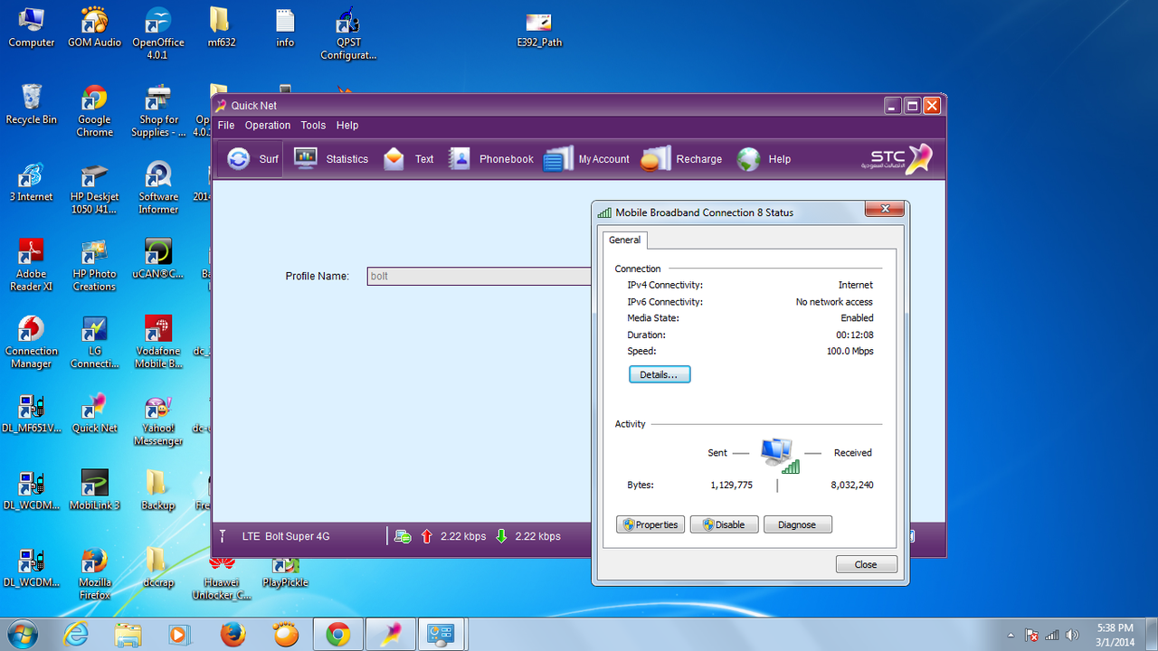1158x651 pixels.
Task: Click the signal antenna icon in Quick Net status bar
Action: tap(223, 536)
